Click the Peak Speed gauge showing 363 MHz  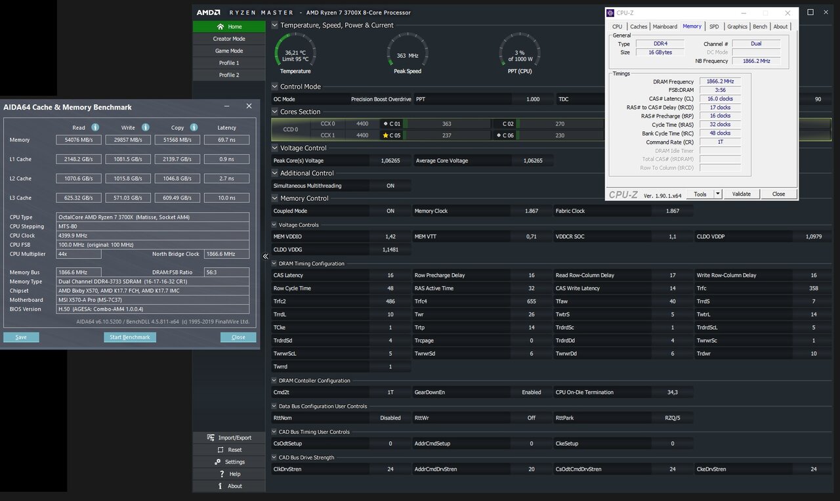(408, 53)
